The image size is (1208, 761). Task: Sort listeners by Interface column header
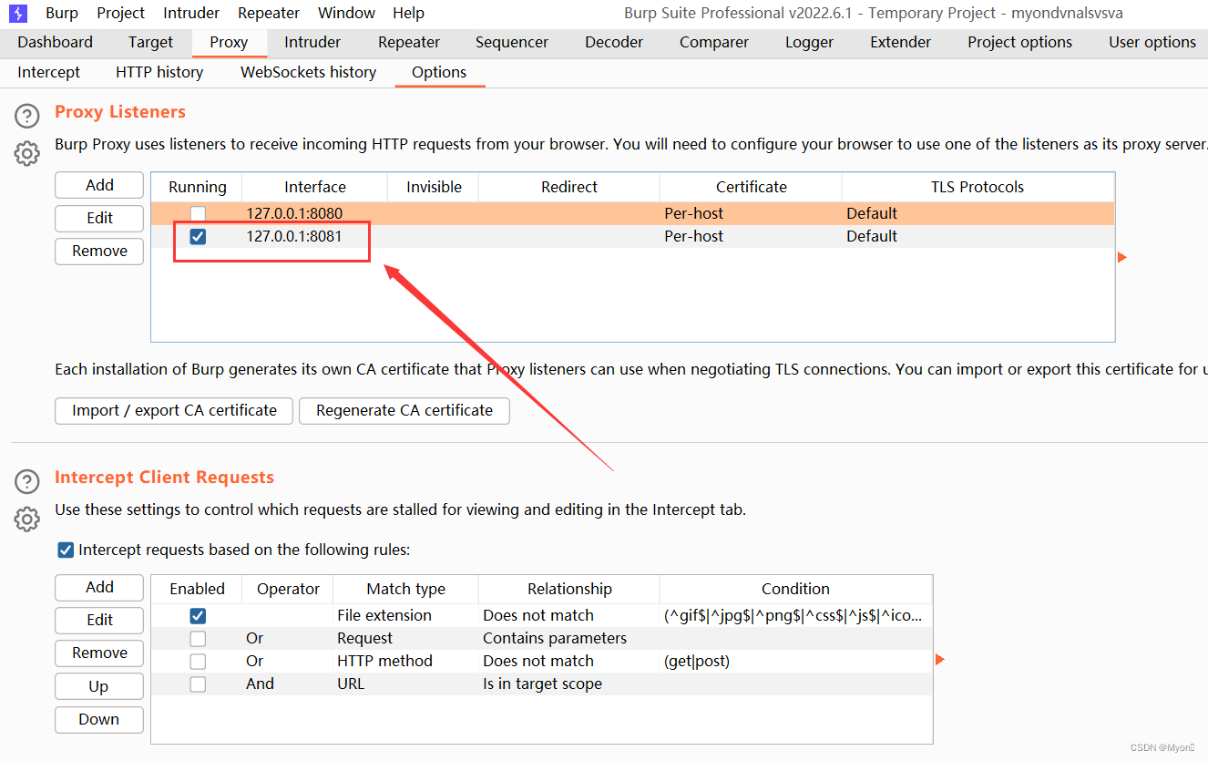pyautogui.click(x=315, y=187)
